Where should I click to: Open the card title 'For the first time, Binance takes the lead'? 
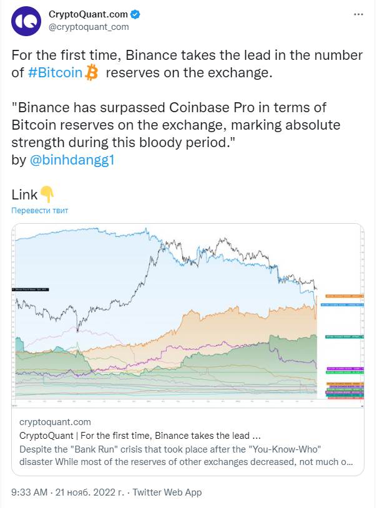tap(145, 435)
